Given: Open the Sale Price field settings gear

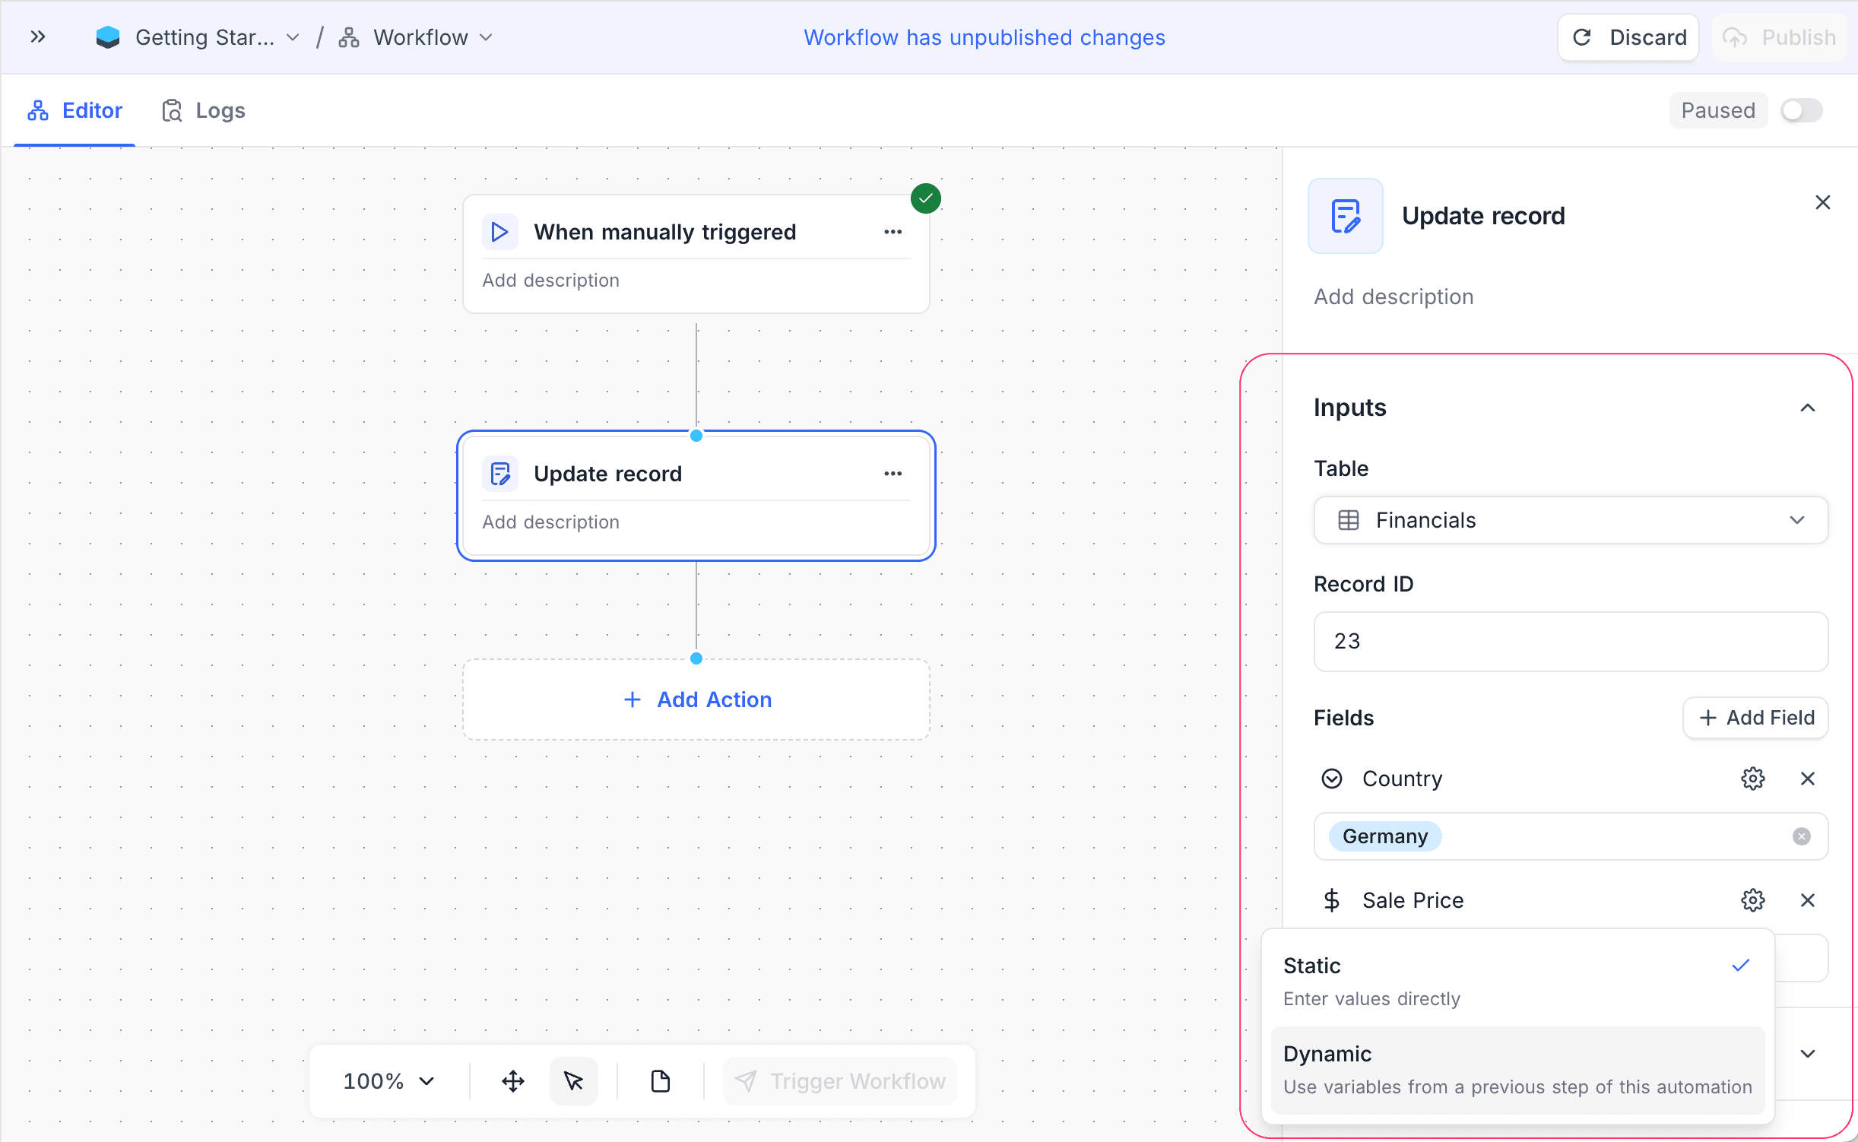Looking at the screenshot, I should pyautogui.click(x=1753, y=899).
